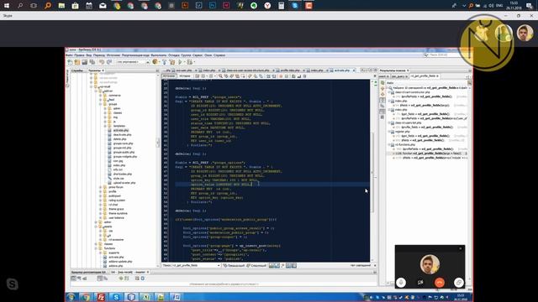Expand templates folder in project tree
This screenshot has height=302, width=538.
[105, 126]
